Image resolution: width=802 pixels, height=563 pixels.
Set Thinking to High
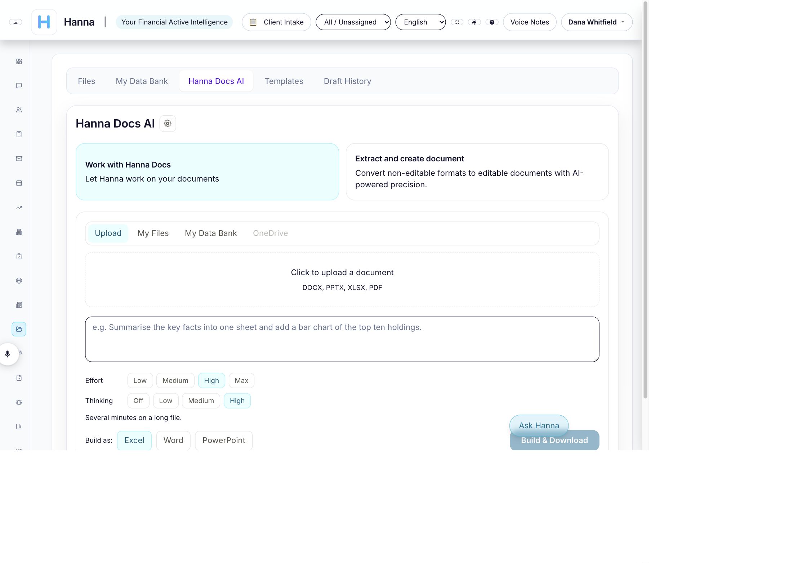coord(237,401)
